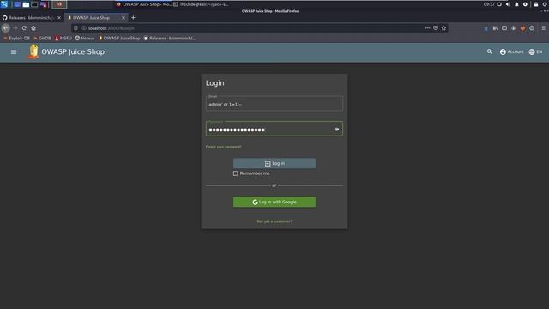
Task: Click the site information icon in URL bar
Action: pos(84,28)
